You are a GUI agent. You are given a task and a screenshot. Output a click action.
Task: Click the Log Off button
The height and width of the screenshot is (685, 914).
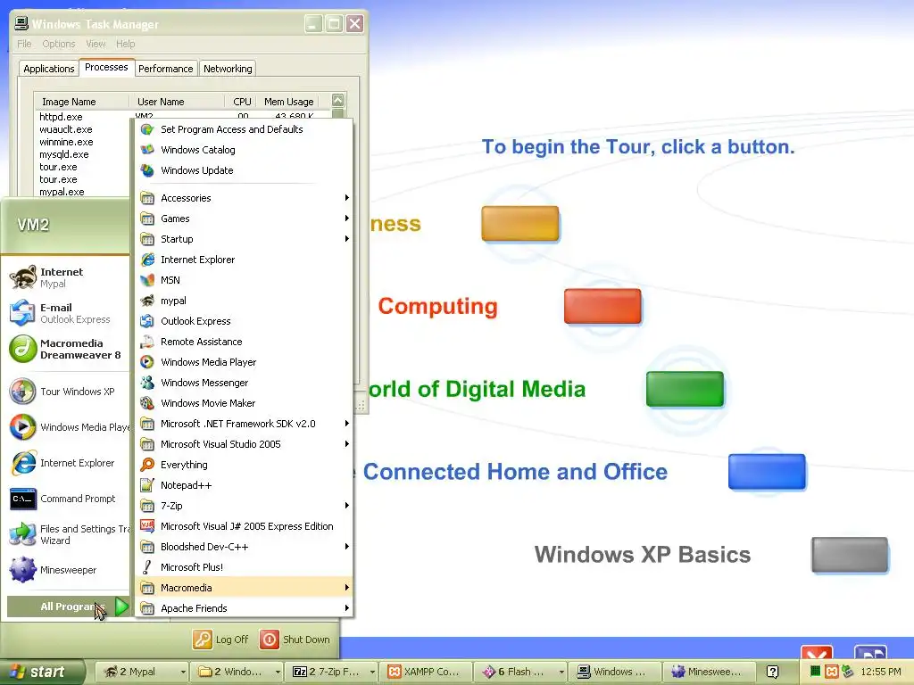point(221,640)
